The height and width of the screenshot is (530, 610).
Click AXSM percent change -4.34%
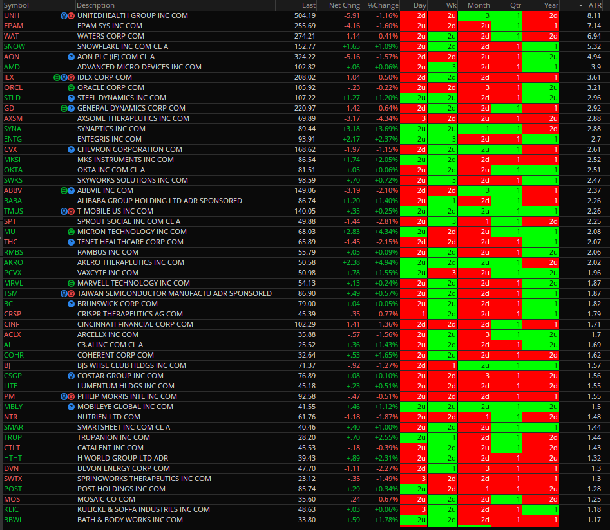387,119
